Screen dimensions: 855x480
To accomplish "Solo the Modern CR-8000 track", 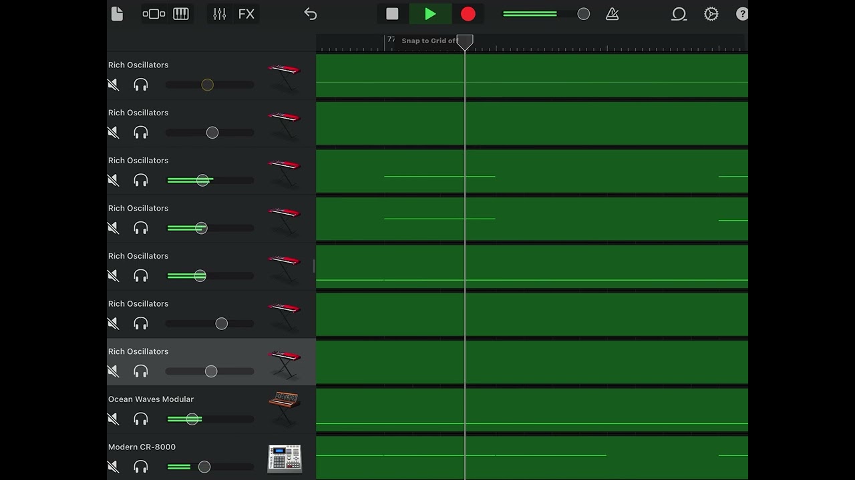I will (141, 467).
